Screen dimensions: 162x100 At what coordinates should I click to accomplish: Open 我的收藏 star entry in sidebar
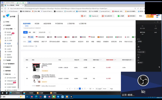(x=7, y=71)
